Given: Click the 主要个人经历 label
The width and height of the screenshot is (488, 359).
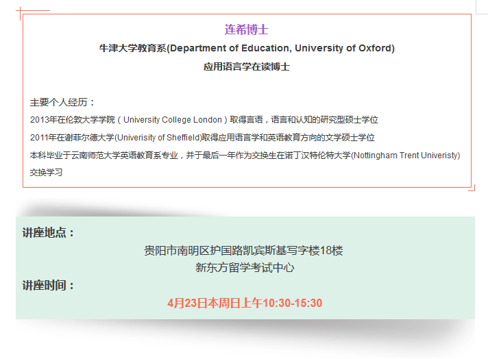Looking at the screenshot, I should pyautogui.click(x=62, y=102).
